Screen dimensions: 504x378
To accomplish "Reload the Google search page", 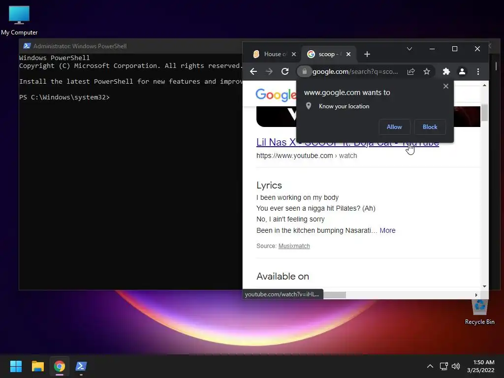I will coord(285,71).
